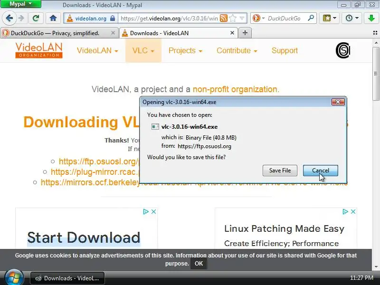380x285 pixels.
Task: Click Cancel in download dialog
Action: coord(320,171)
